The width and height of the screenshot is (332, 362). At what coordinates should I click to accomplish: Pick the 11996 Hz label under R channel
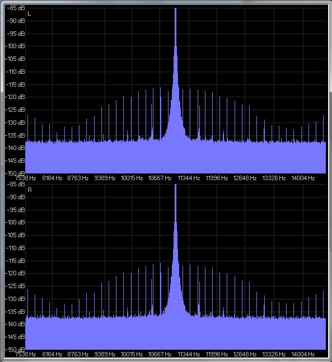[217, 354]
